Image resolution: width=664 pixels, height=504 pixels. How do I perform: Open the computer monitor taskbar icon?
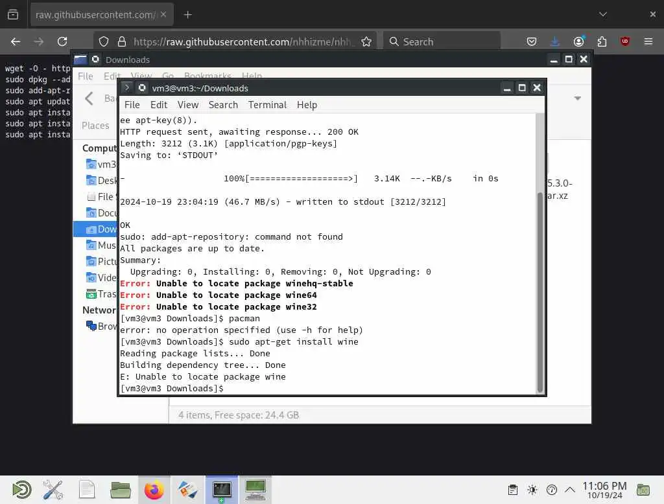[255, 490]
